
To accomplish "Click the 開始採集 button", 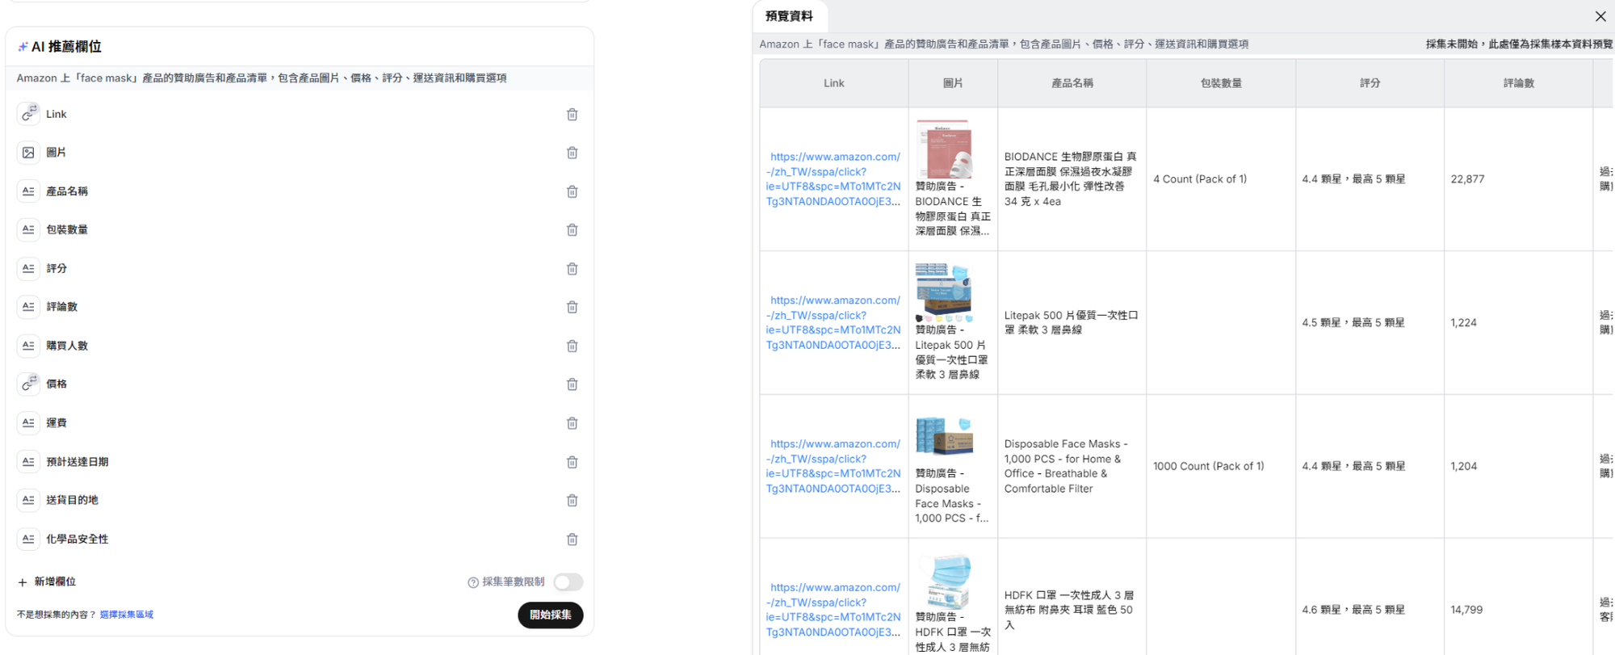I will (551, 615).
